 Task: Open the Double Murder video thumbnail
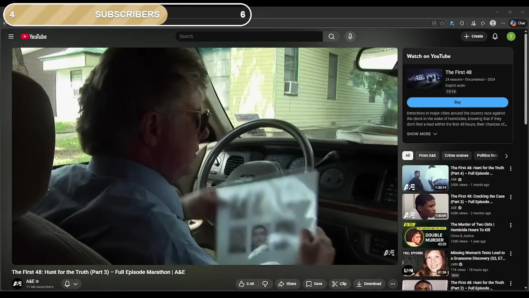(x=425, y=234)
